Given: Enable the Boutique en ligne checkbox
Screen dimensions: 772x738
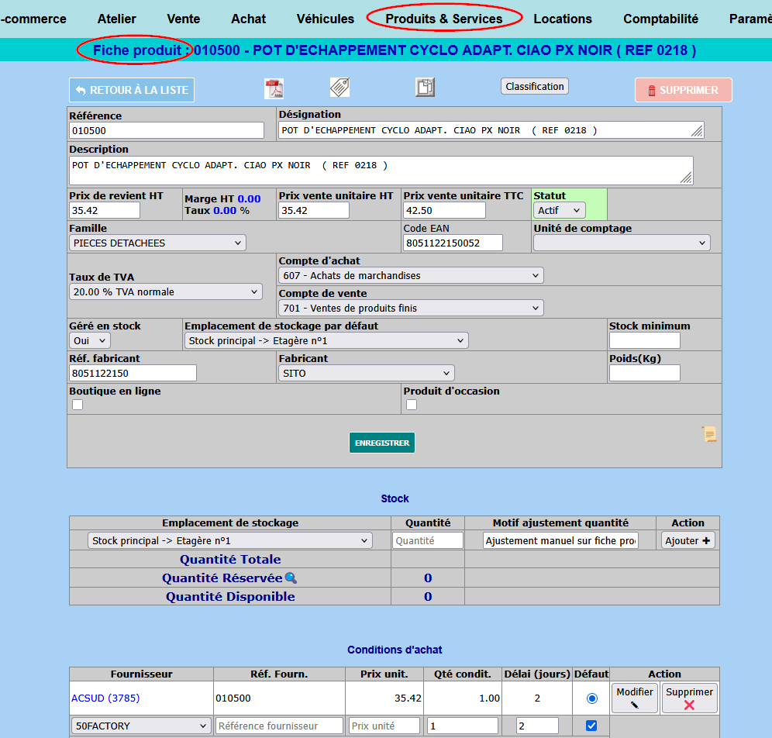Looking at the screenshot, I should coord(78,405).
